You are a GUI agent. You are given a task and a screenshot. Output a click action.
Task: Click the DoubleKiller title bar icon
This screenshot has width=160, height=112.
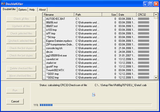(x=3, y=4)
